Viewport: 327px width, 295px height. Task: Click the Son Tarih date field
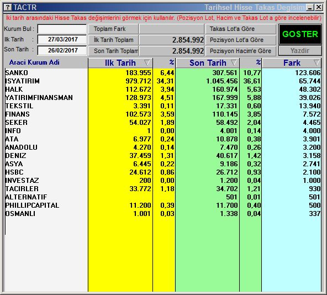62,50
